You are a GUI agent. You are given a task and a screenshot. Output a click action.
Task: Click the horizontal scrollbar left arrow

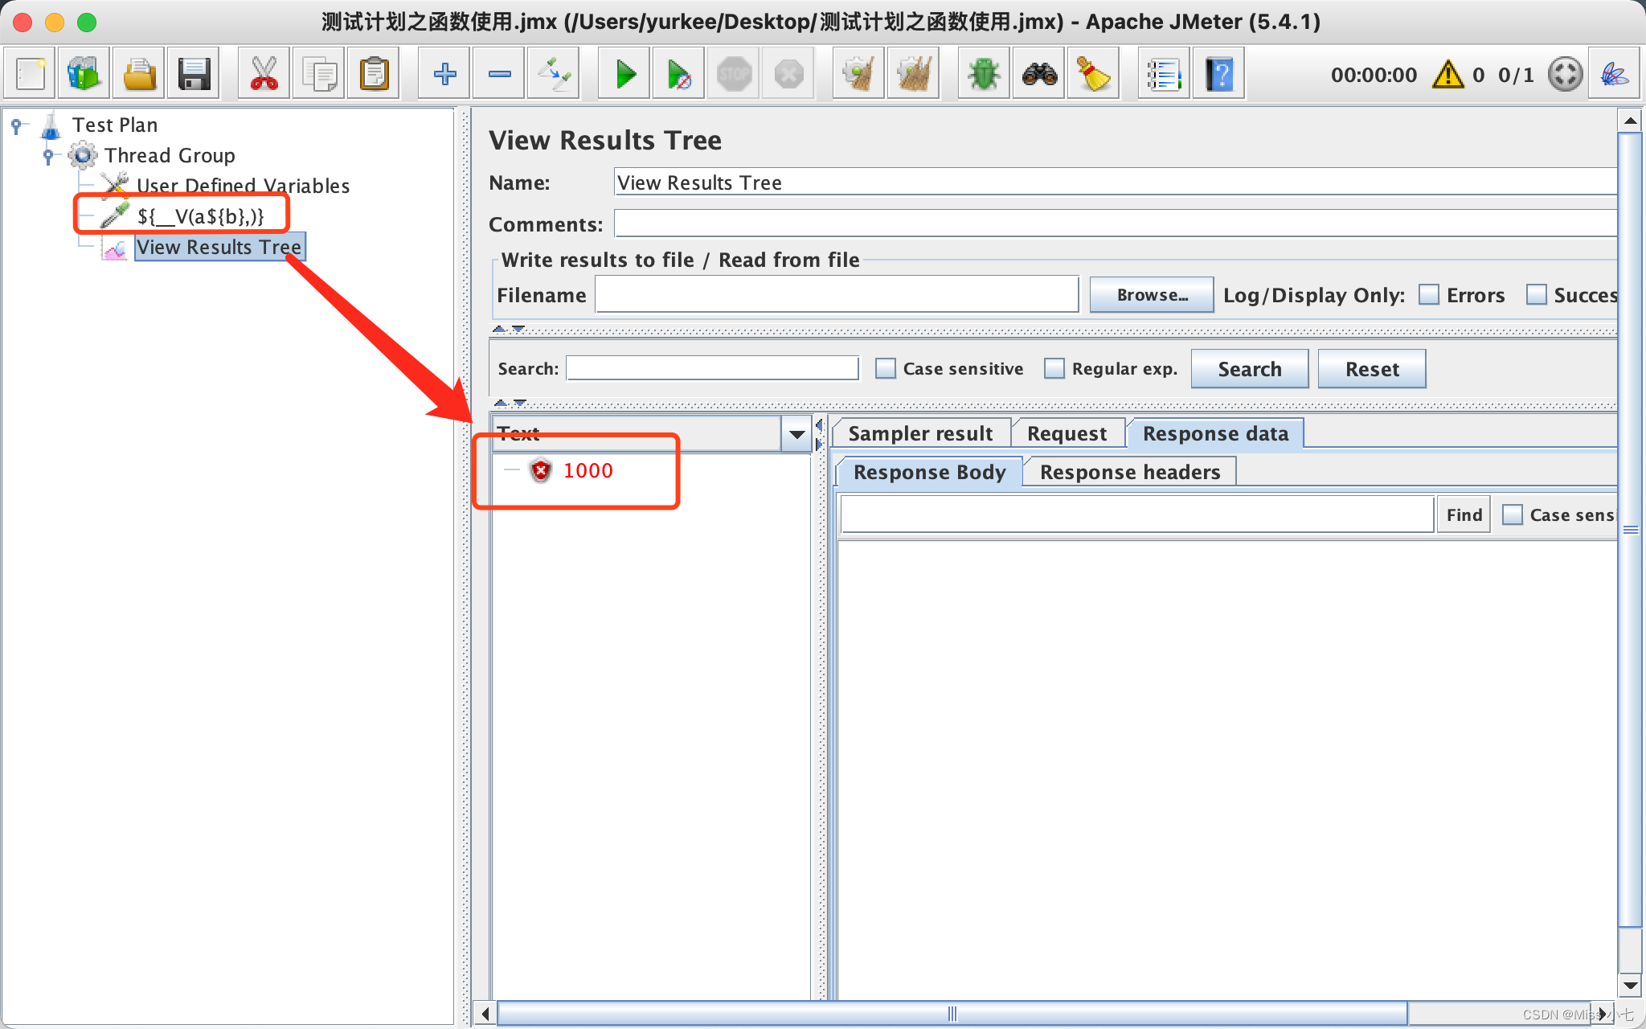point(485,1014)
